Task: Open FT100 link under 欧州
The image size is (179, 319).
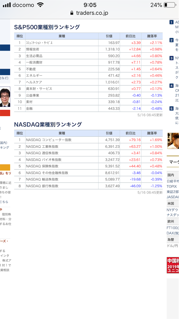Action: 173,228
